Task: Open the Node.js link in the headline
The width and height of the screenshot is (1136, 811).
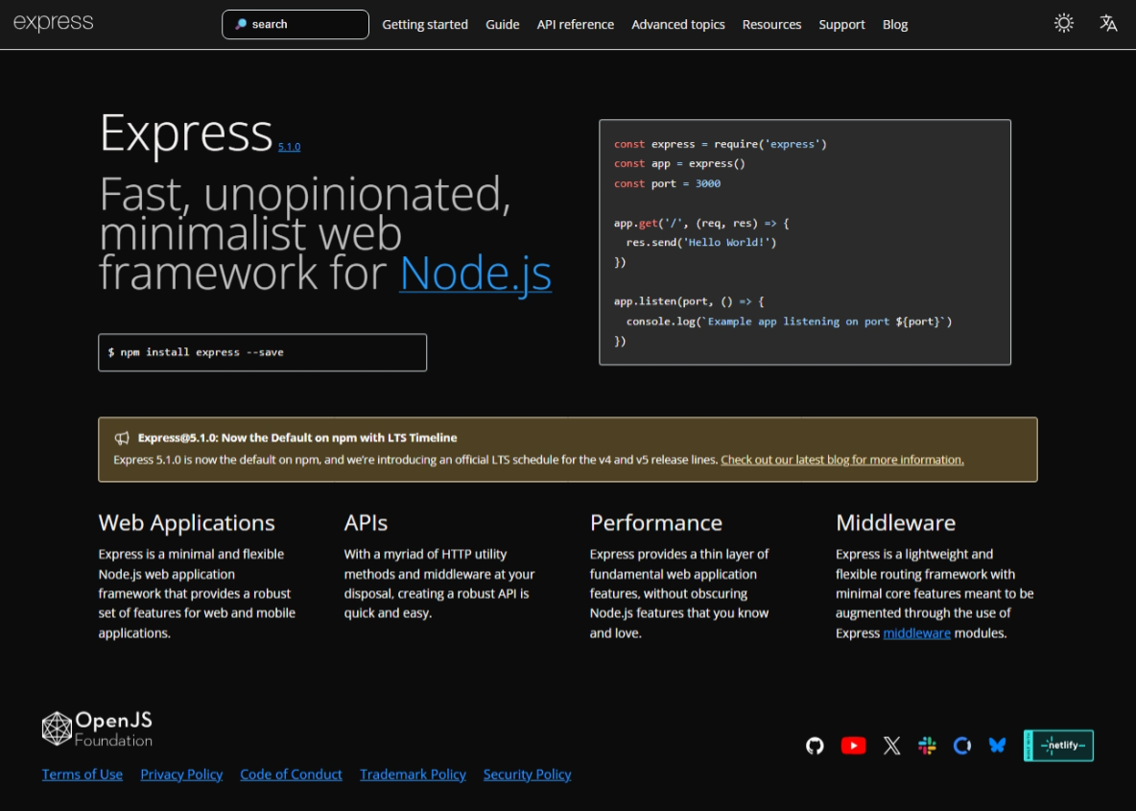Action: point(475,273)
